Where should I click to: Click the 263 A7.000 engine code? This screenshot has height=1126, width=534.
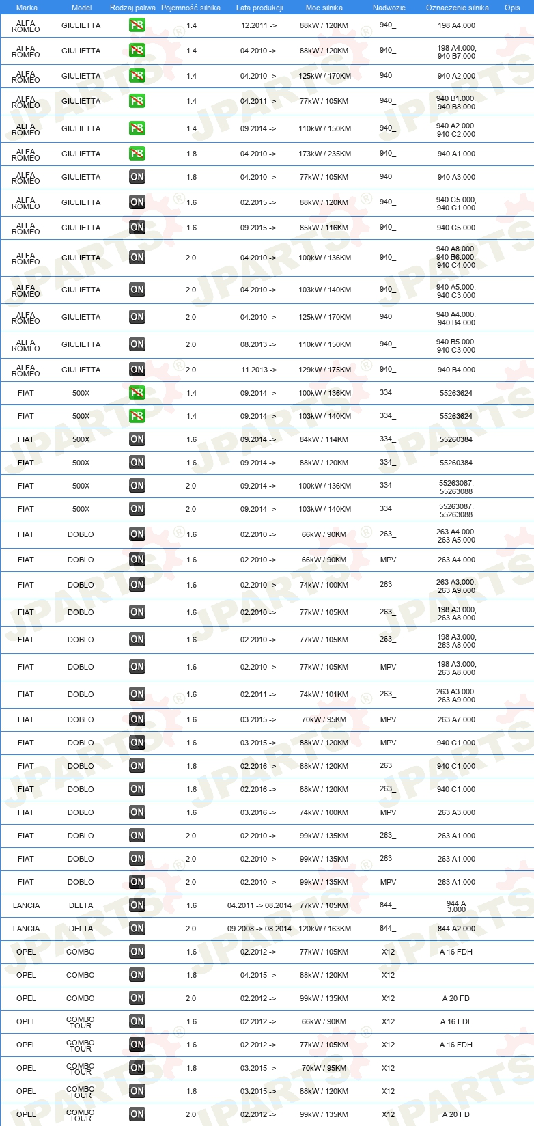[x=456, y=719]
